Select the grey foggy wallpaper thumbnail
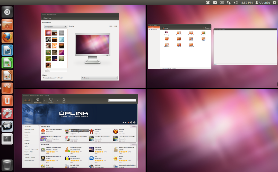The width and height of the screenshot is (278, 172). pos(61,33)
